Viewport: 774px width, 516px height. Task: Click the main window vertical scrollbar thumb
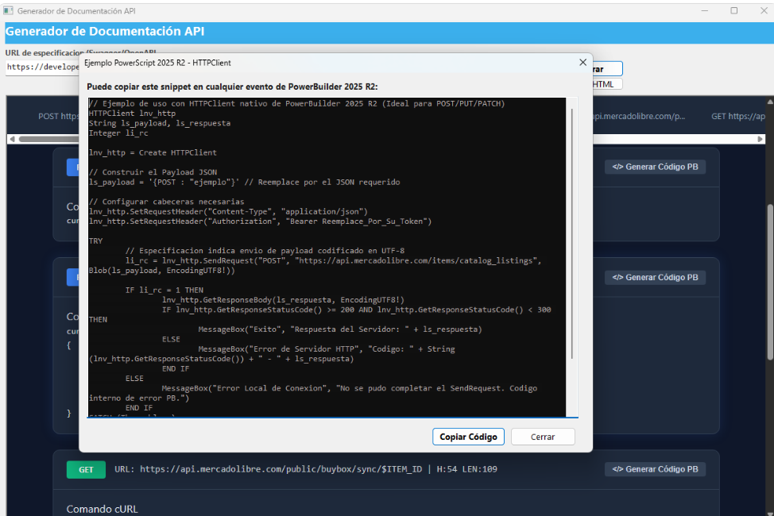(770, 281)
